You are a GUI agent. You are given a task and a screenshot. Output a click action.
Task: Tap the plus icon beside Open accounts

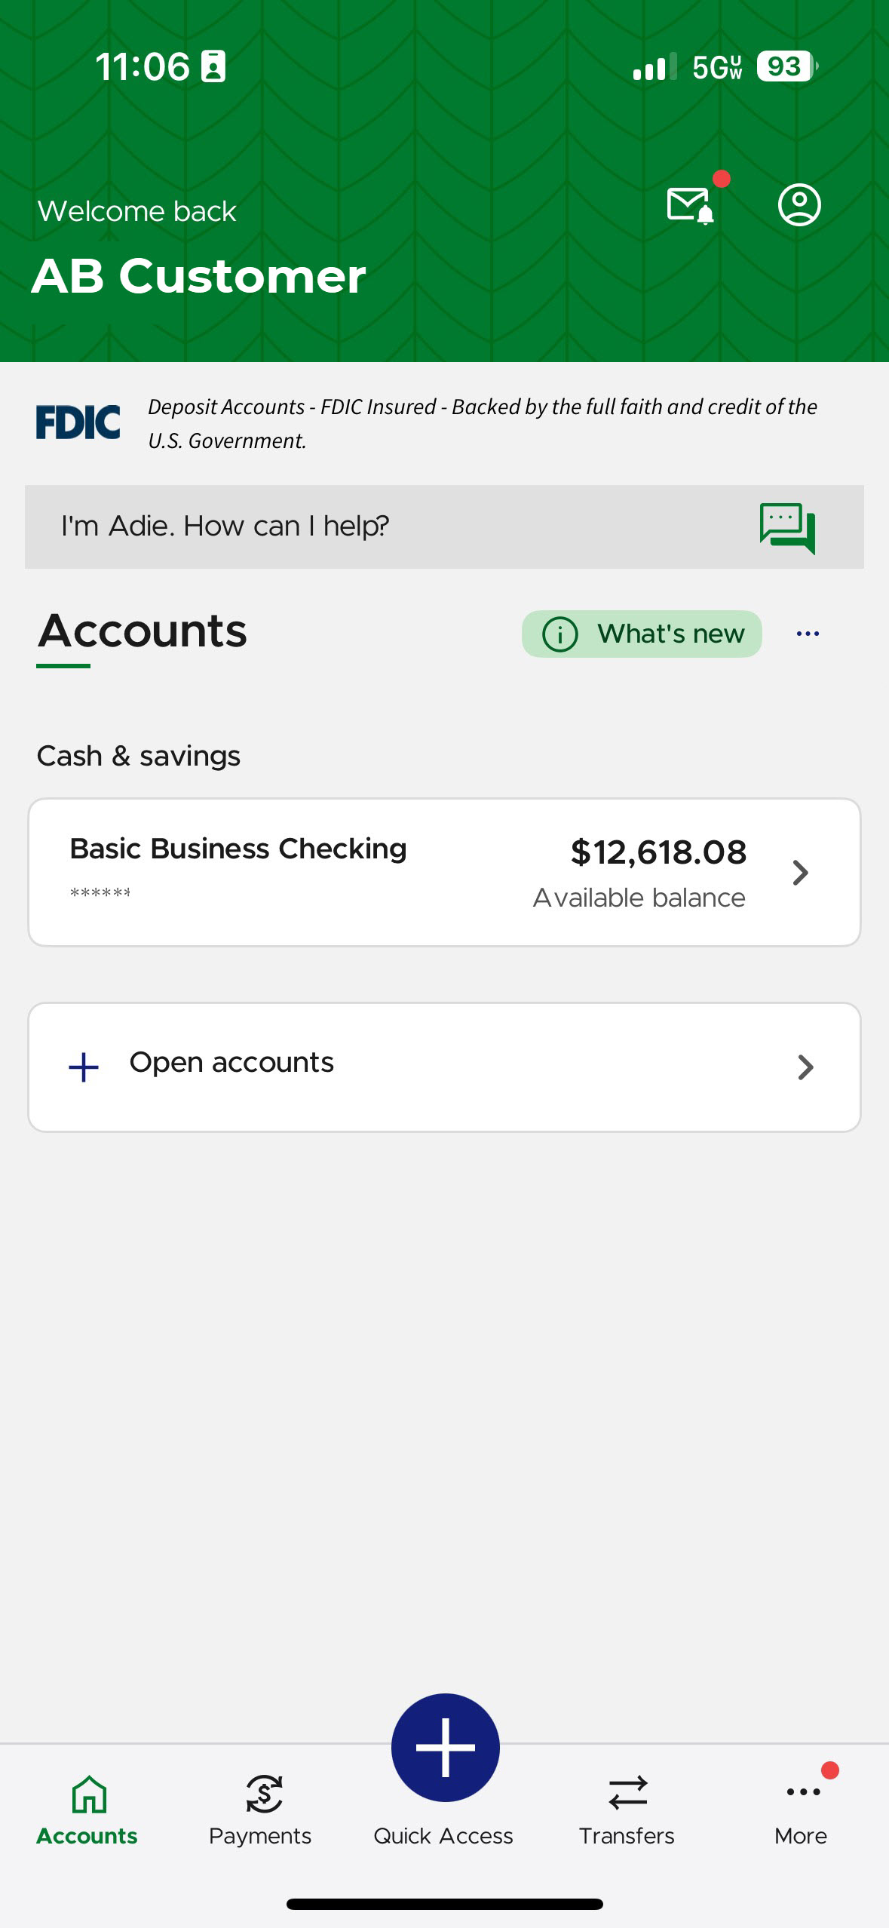[84, 1067]
